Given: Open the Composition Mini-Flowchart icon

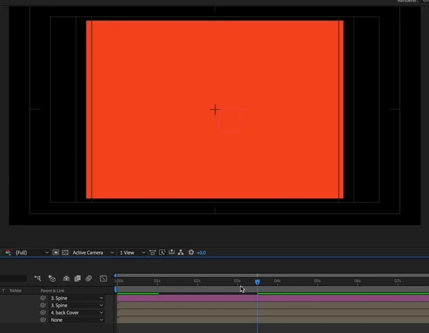Looking at the screenshot, I should click(x=37, y=278).
